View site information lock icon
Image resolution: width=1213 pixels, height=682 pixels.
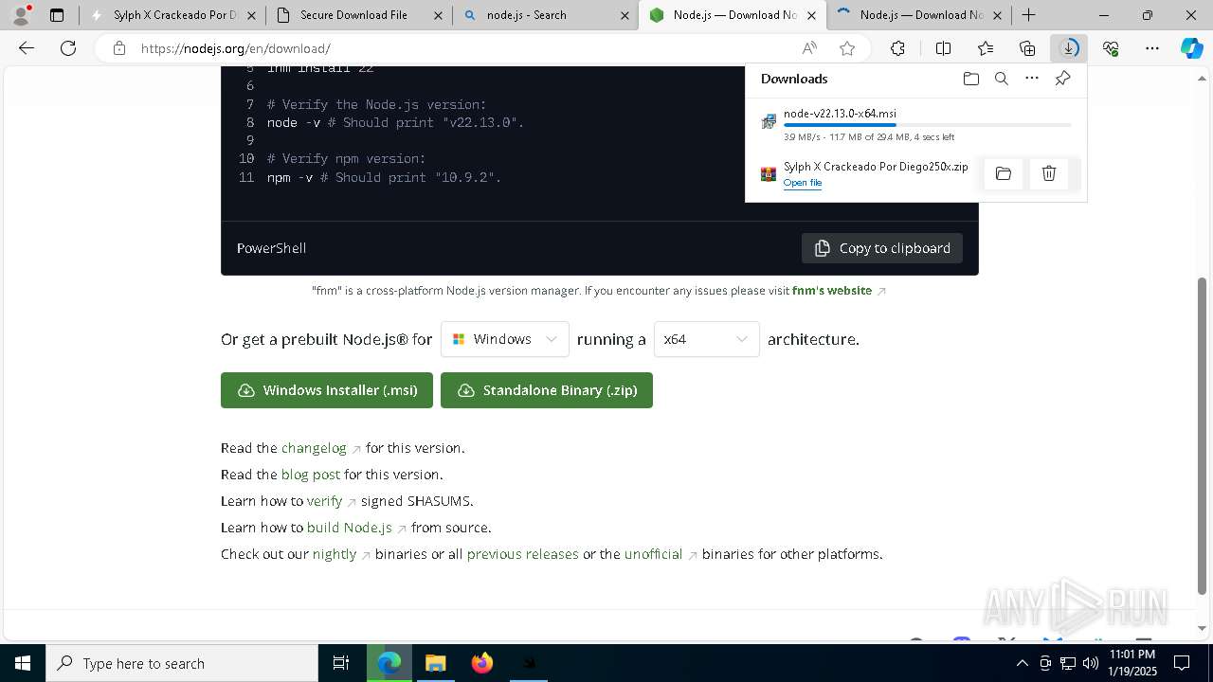(x=118, y=48)
